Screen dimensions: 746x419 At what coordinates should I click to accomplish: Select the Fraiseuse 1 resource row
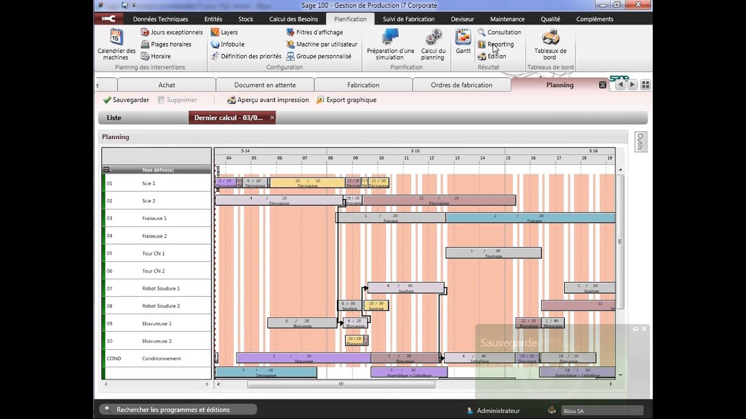point(157,218)
